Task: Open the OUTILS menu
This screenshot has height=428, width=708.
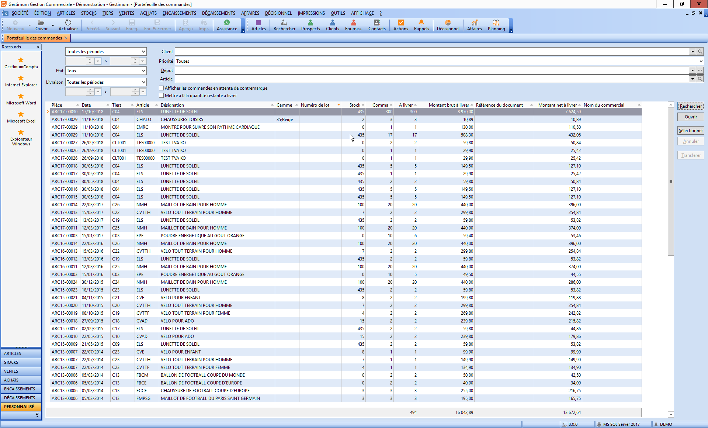Action: point(338,13)
